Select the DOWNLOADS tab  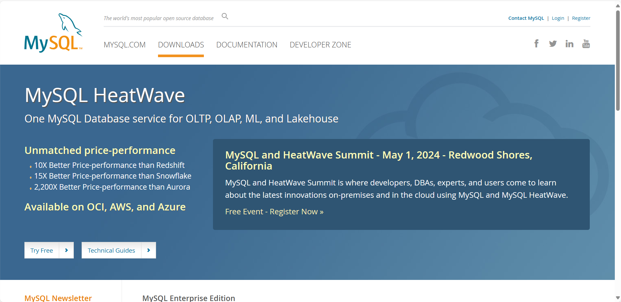(181, 45)
